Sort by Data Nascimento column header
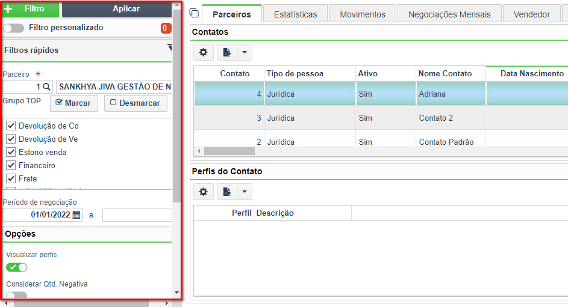 (528, 74)
